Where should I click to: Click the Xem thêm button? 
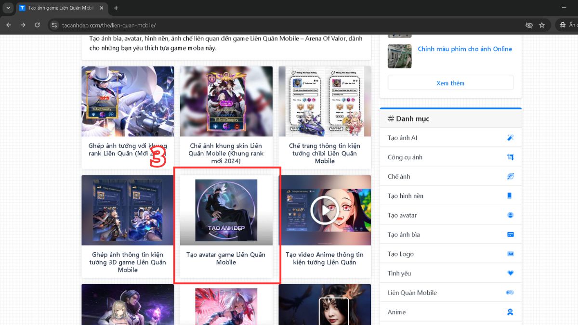pos(450,83)
